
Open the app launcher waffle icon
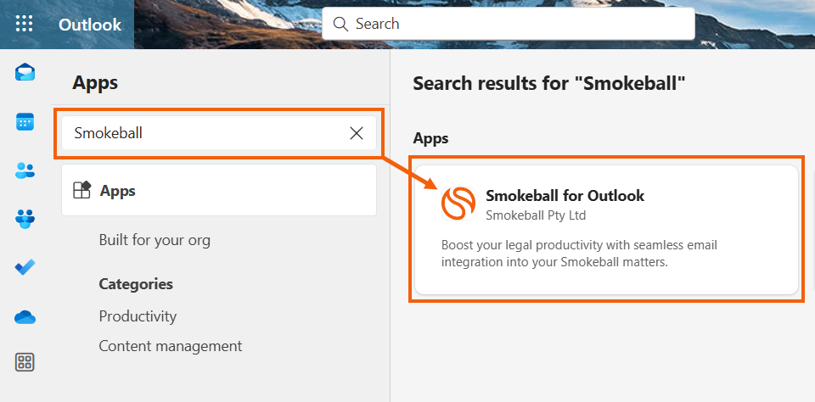[24, 24]
